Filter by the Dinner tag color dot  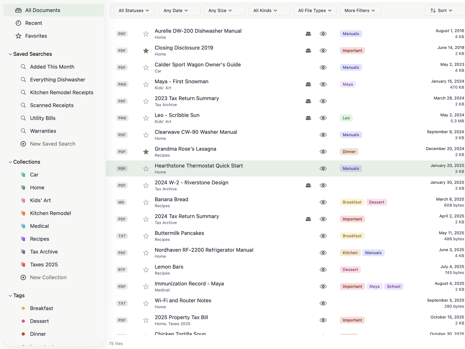(x=23, y=334)
